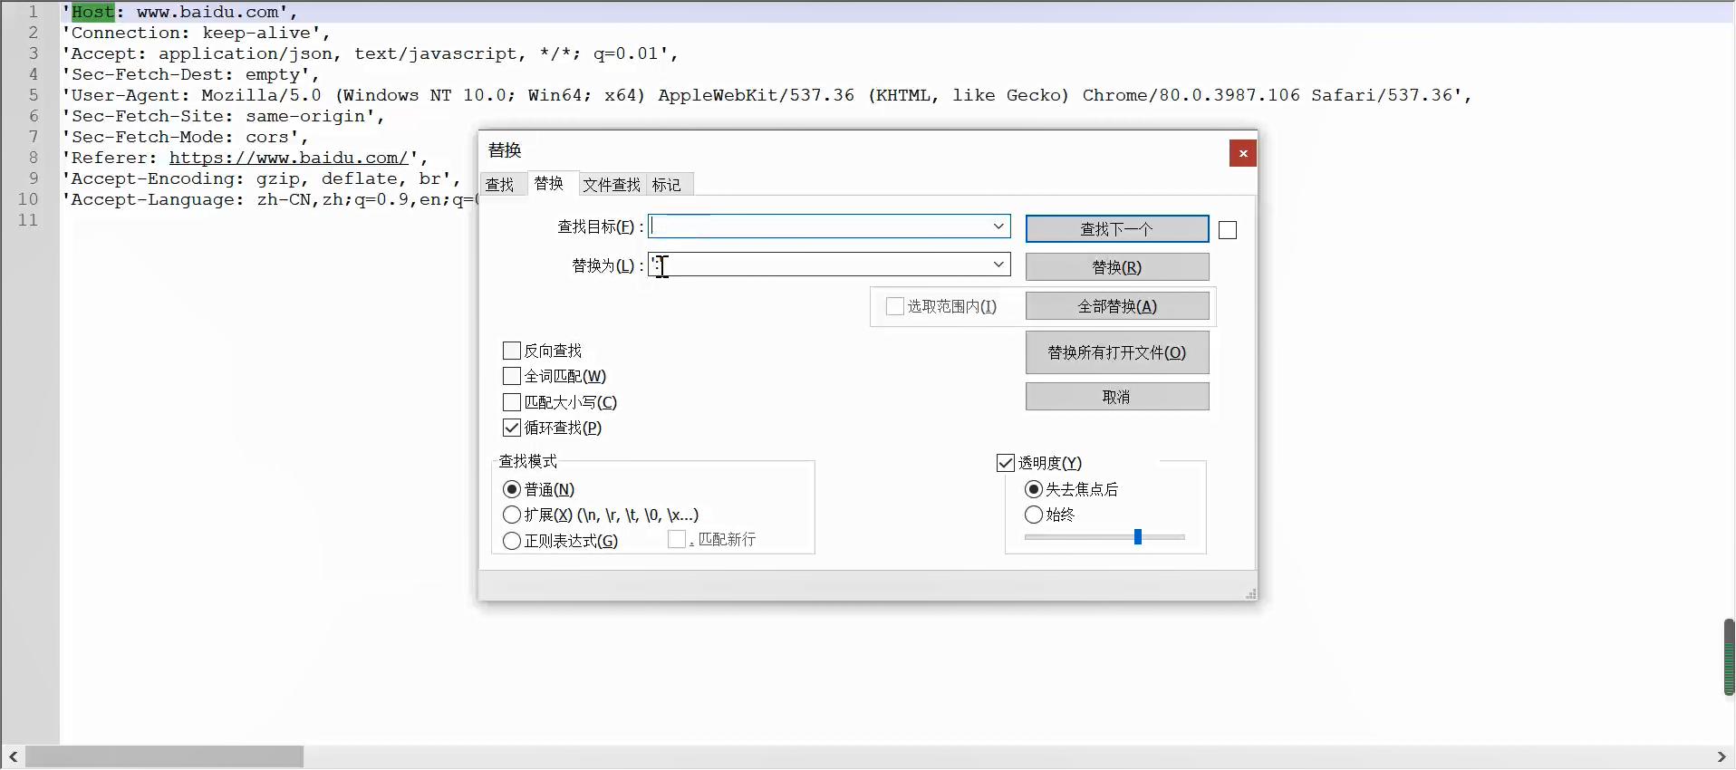The width and height of the screenshot is (1736, 770).
Task: Click the left arrow of the horizontal scrollbar
Action: pyautogui.click(x=13, y=756)
